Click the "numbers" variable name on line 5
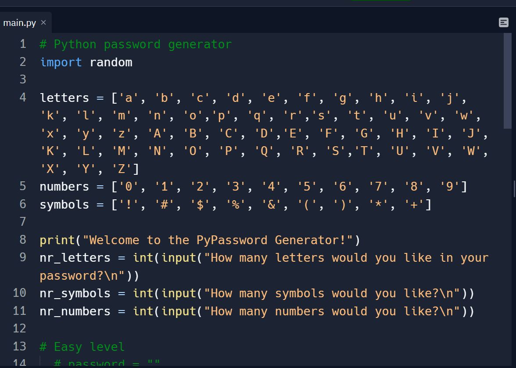Viewport: 516px width, 368px height. pyautogui.click(x=64, y=187)
